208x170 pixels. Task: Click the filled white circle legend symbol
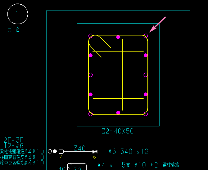tap(55, 151)
